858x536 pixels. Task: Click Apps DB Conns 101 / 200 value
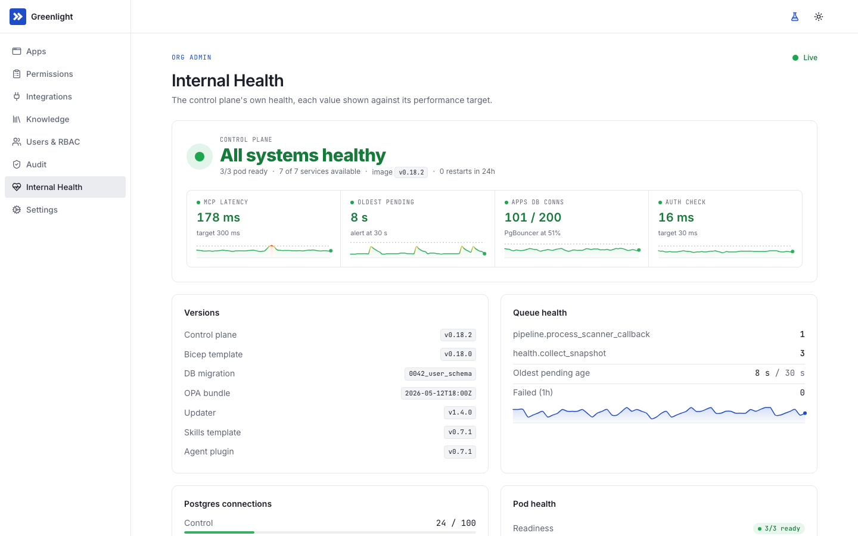coord(533,217)
